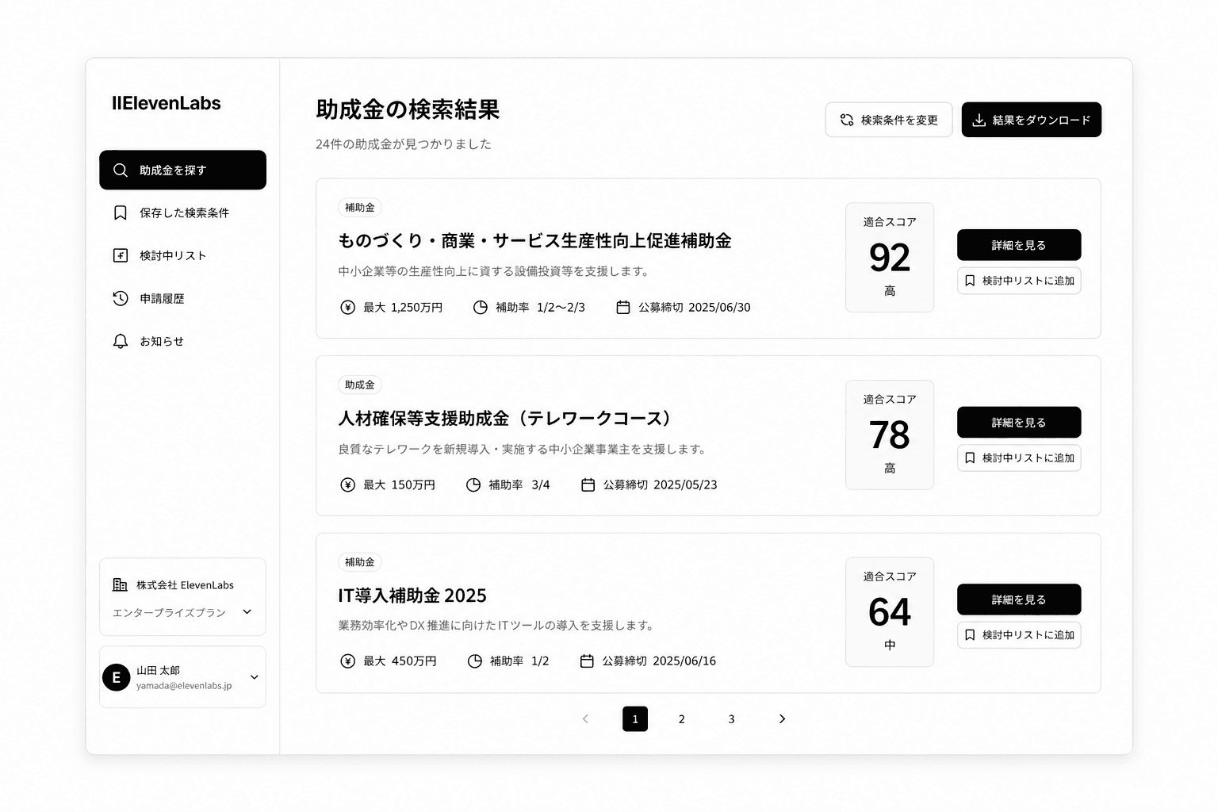
Task: Click the calendar icon next to 2025/06/16
Action: (x=587, y=661)
